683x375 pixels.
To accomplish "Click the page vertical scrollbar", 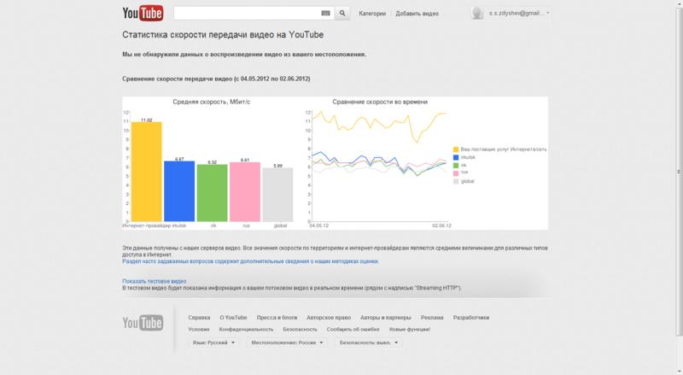I will [x=679, y=172].
